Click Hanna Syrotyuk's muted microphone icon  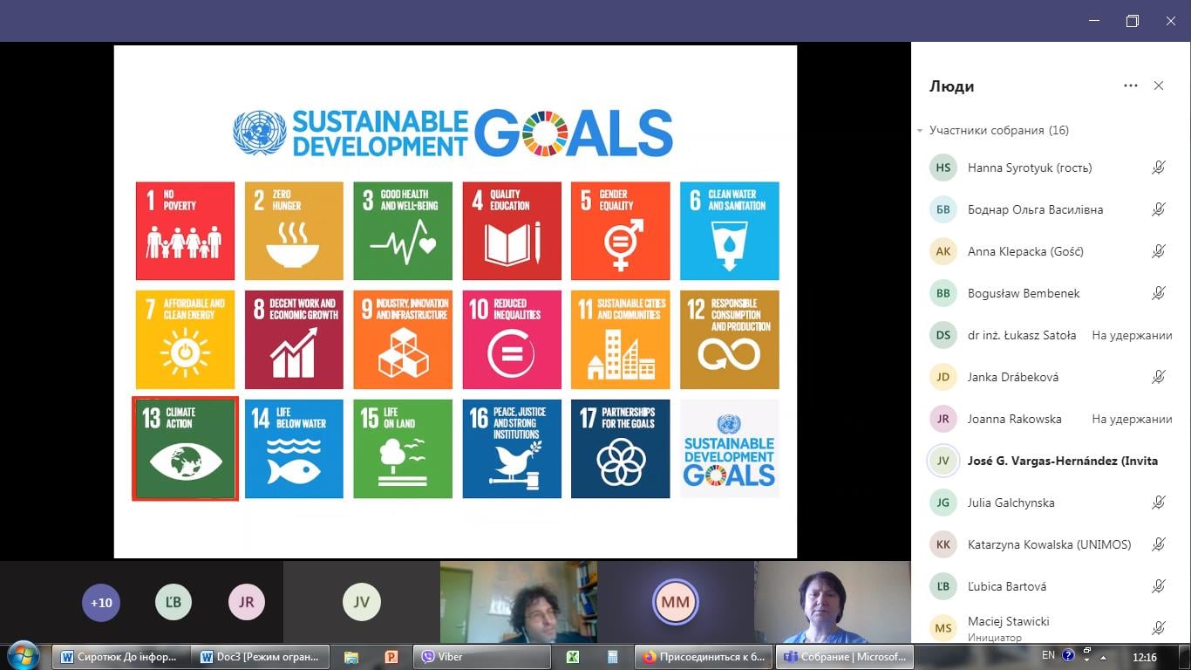(1159, 167)
